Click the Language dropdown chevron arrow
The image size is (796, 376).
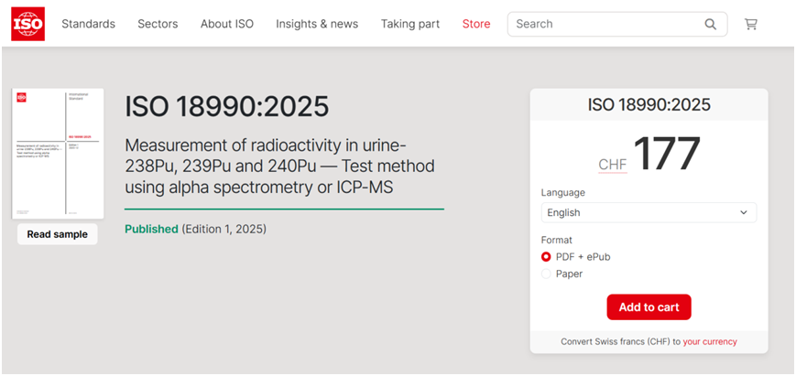[x=744, y=213]
